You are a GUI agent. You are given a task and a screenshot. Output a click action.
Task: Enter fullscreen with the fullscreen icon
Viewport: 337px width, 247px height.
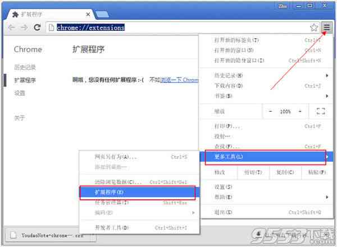(321, 111)
